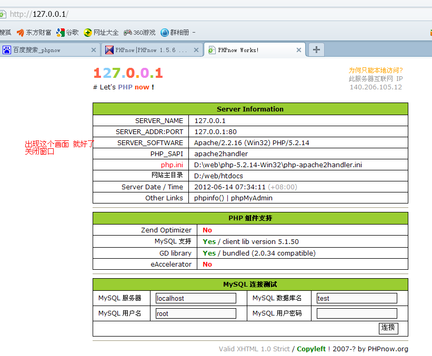Open a new tab with plus button

(316, 49)
